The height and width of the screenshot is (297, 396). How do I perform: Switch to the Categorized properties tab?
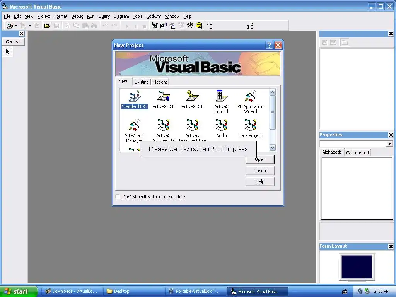(x=357, y=152)
